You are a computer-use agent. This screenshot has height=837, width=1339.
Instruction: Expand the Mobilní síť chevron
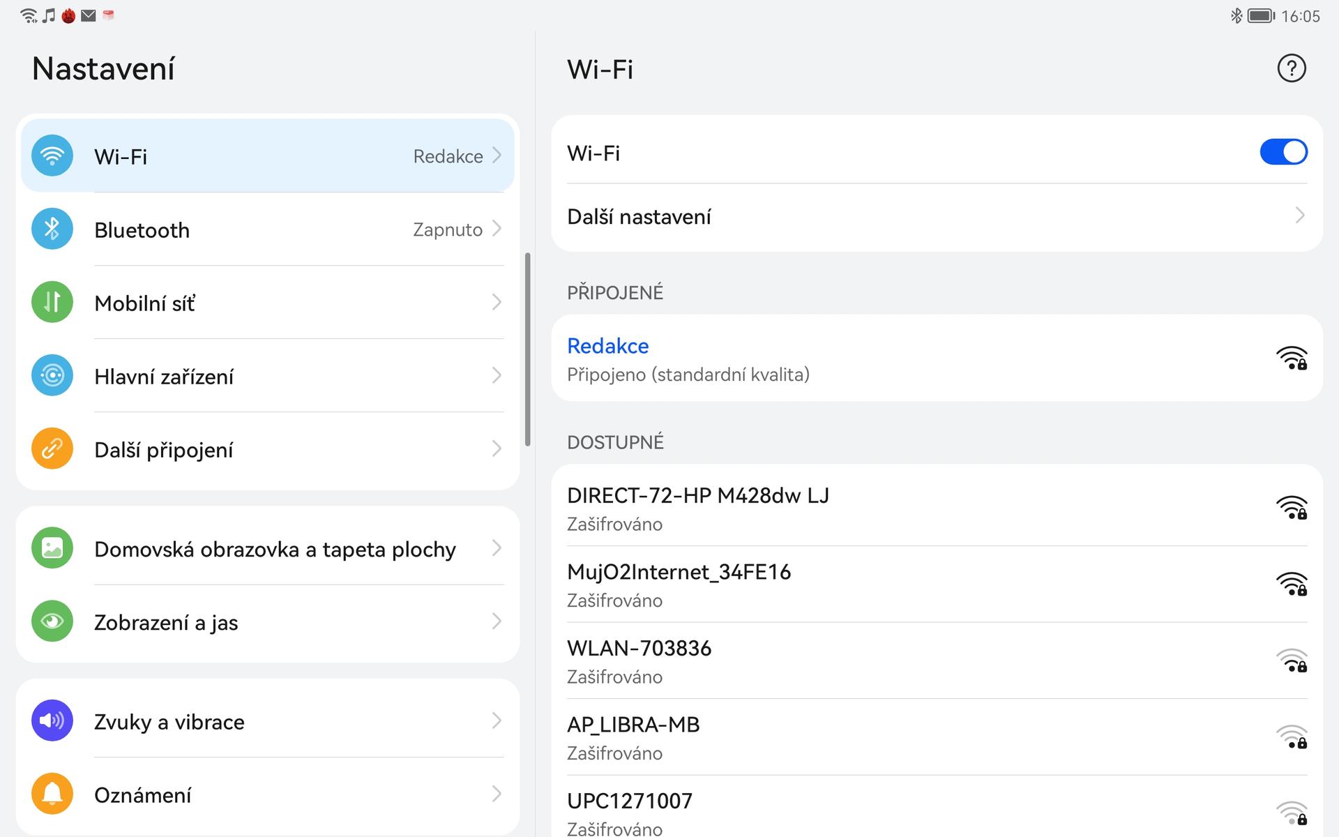click(x=497, y=301)
